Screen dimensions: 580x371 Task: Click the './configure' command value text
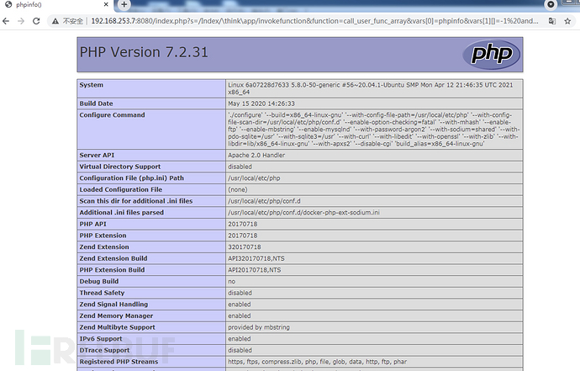[373, 130]
